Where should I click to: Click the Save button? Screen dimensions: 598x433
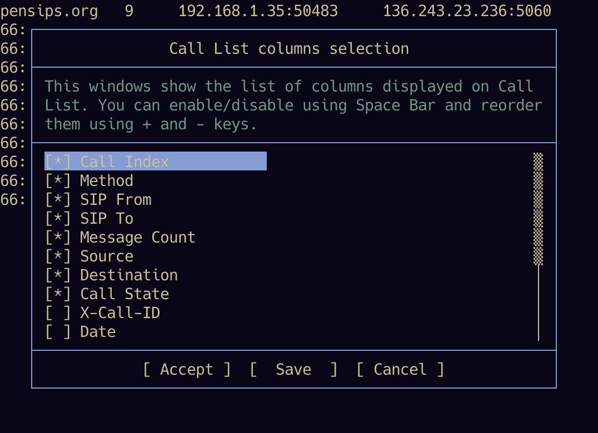click(293, 369)
